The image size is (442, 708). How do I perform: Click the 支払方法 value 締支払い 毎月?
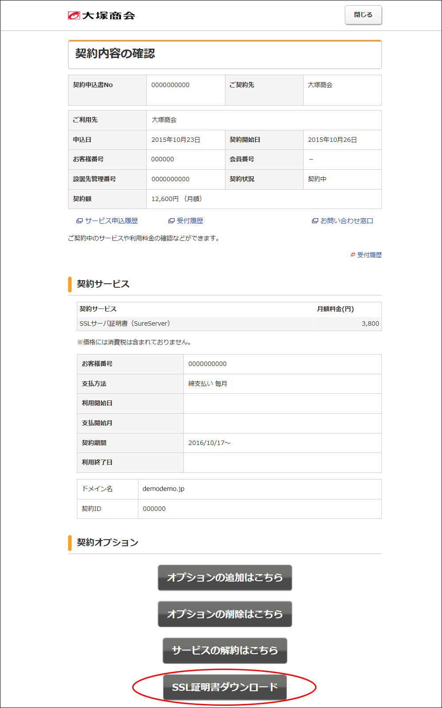[x=208, y=384]
